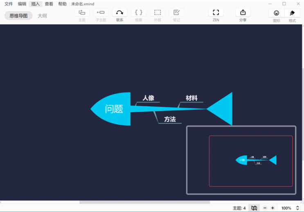
Task: Open the 文件 menu
Action: [9, 4]
